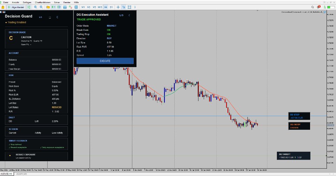
Task: Click the green-red arrows trade icon
Action: pyautogui.click(x=70, y=7)
